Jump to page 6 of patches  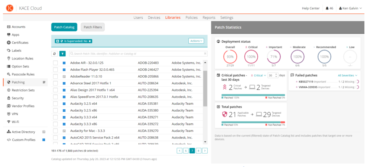coord(186,151)
